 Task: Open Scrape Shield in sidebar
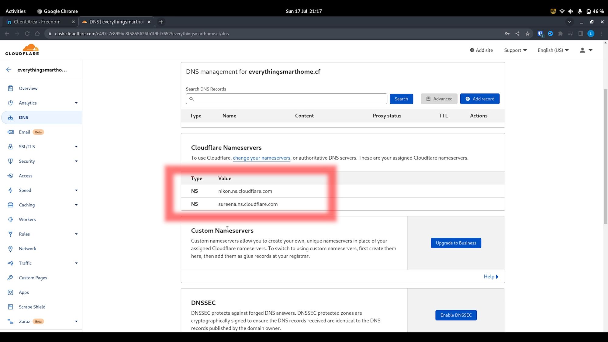[32, 307]
